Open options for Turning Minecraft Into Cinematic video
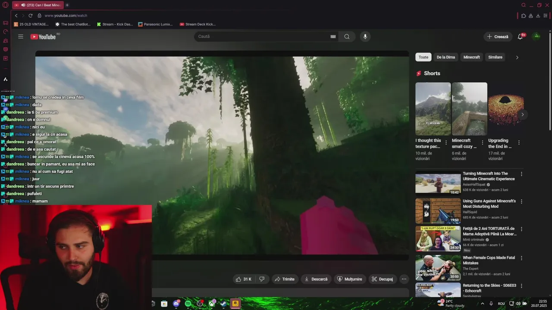This screenshot has height=310, width=552. click(x=521, y=174)
